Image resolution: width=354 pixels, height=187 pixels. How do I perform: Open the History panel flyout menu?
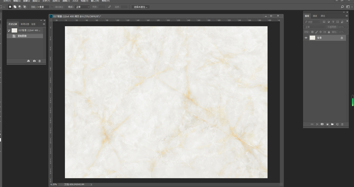point(44,24)
